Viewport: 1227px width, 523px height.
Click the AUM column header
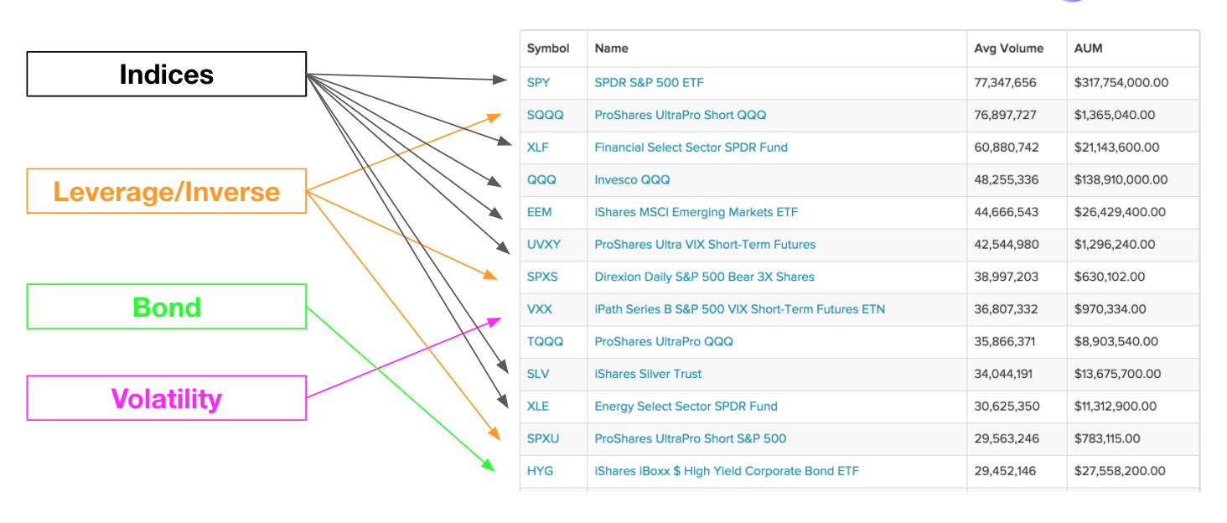[1089, 49]
